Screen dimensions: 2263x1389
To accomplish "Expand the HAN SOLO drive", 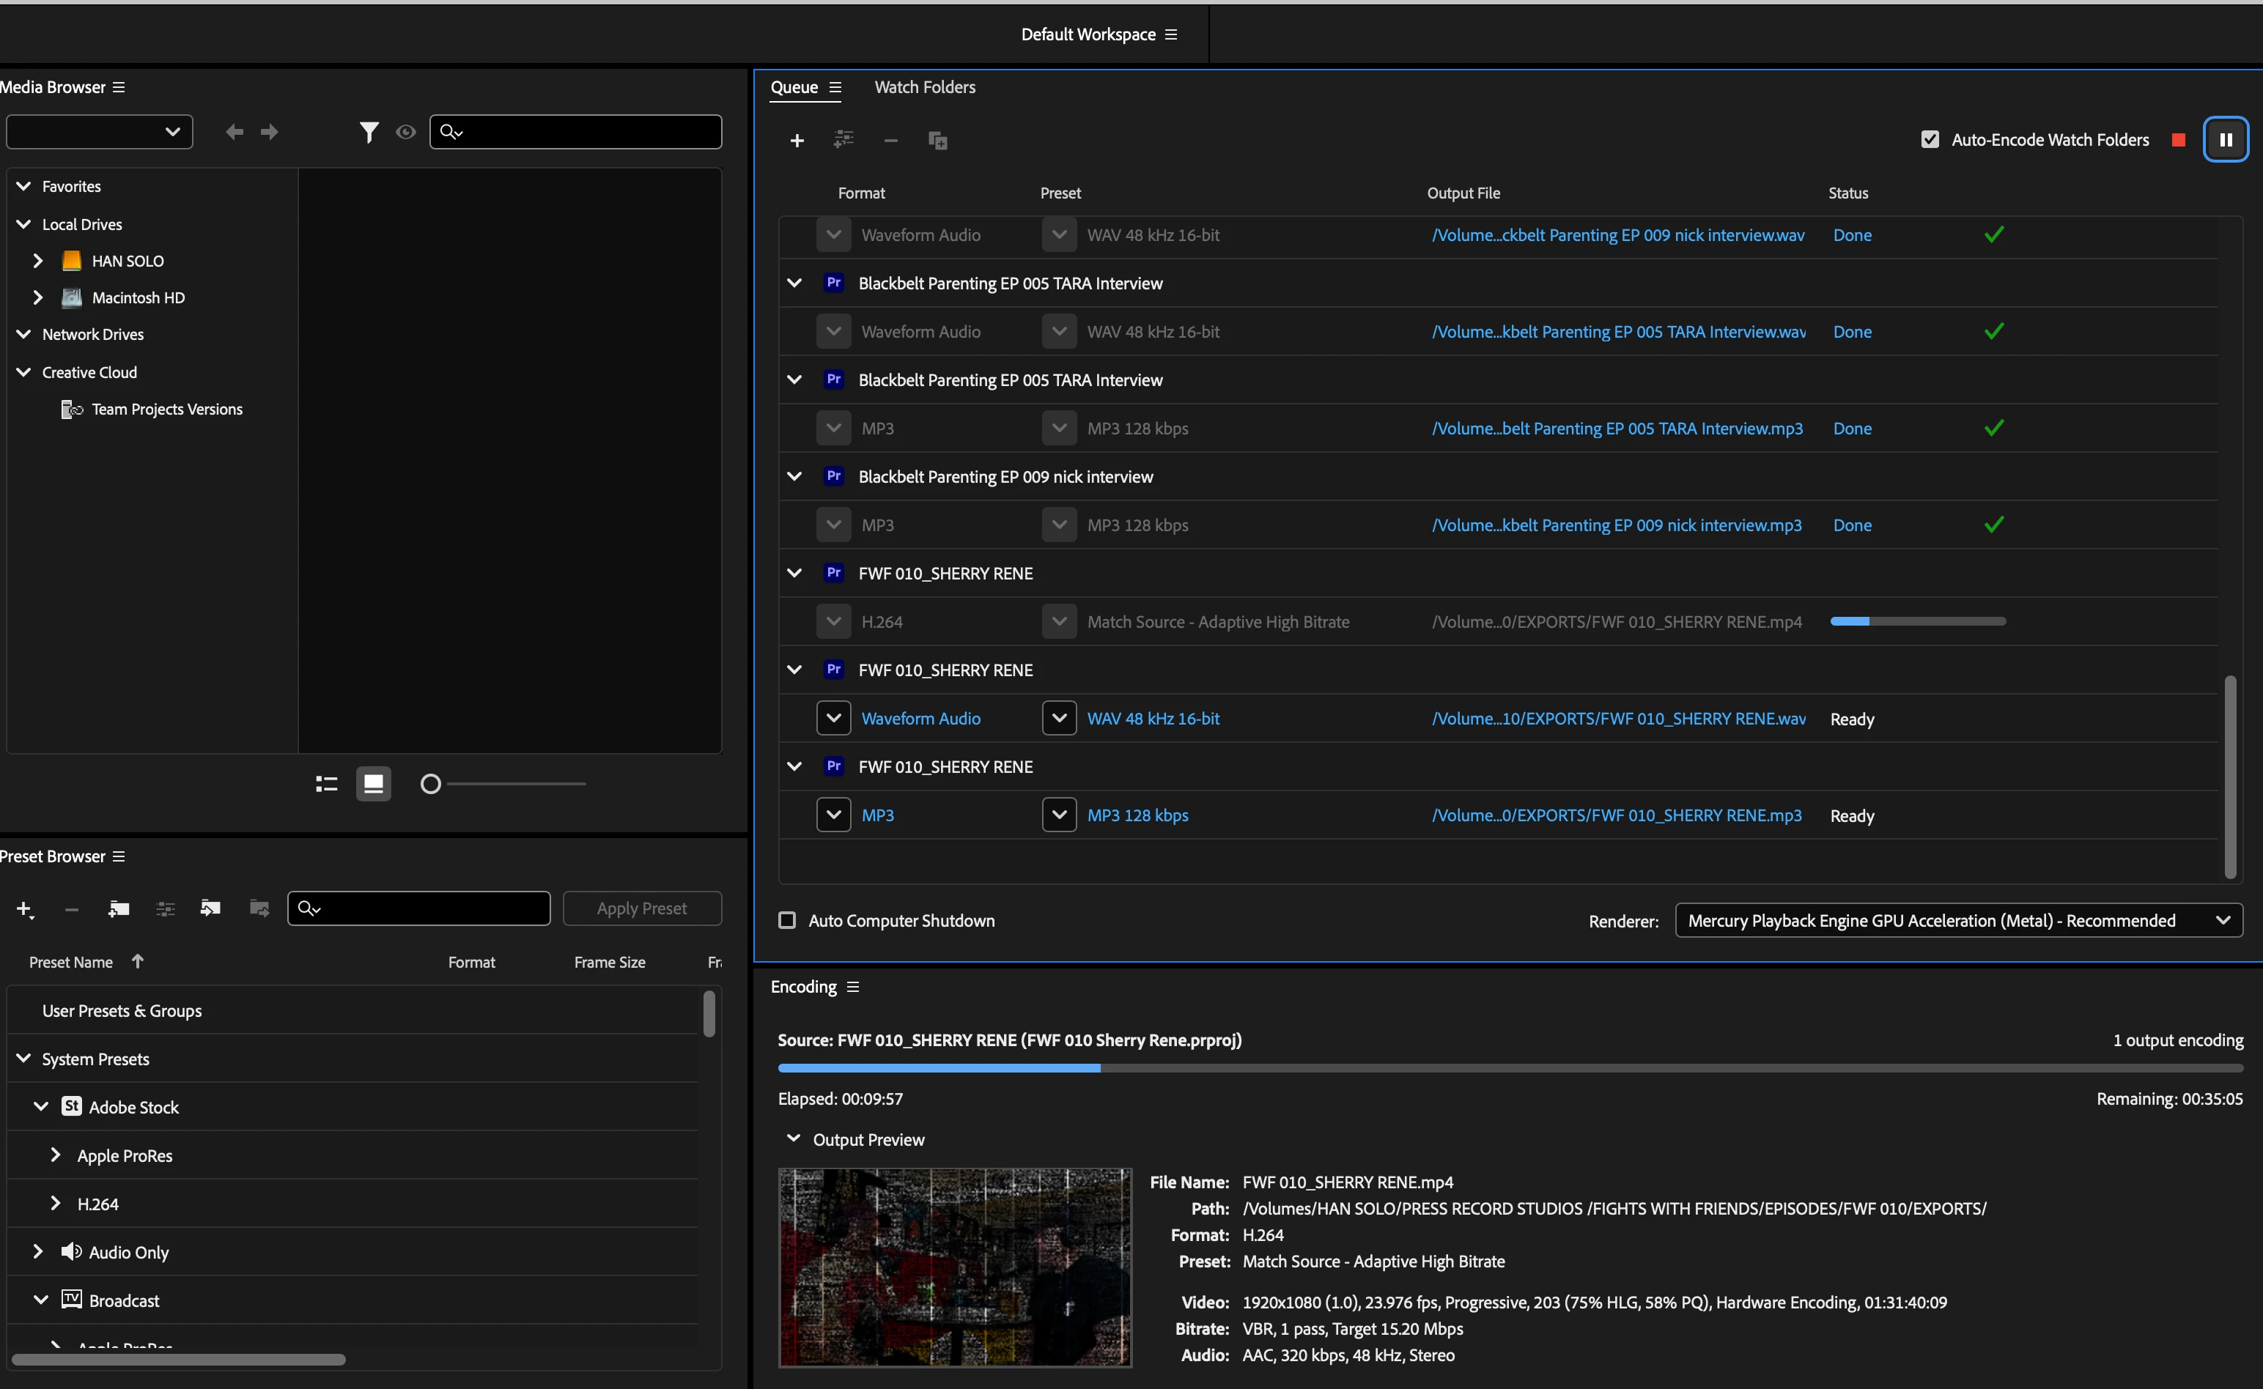I will tap(37, 261).
